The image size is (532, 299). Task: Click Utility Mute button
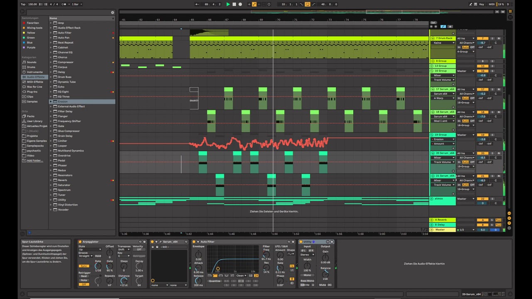[x=323, y=285]
